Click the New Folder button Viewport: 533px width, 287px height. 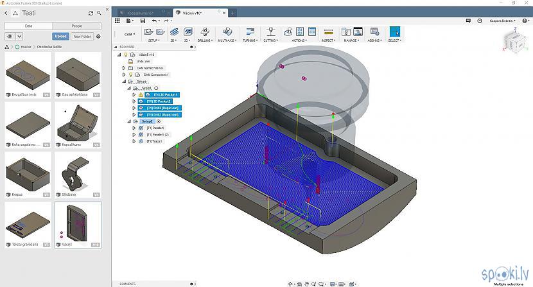tap(82, 37)
